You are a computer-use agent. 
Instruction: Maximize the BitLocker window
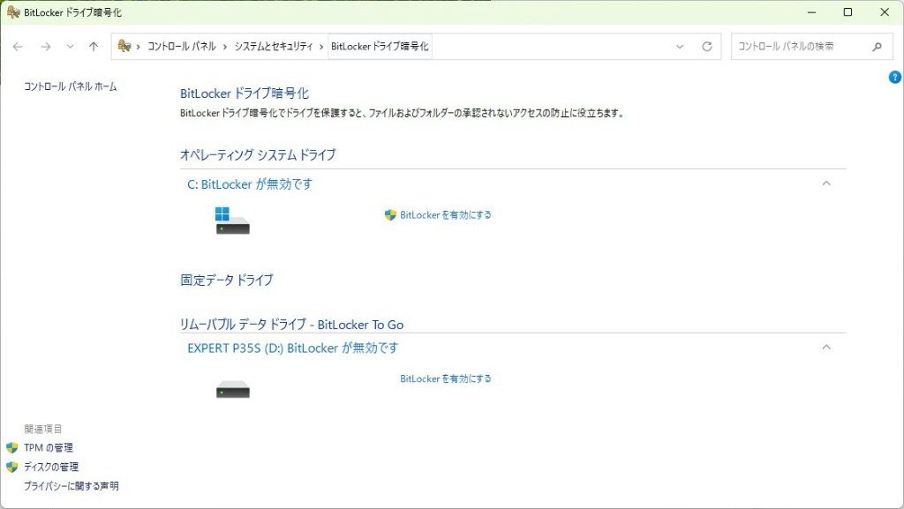click(847, 12)
